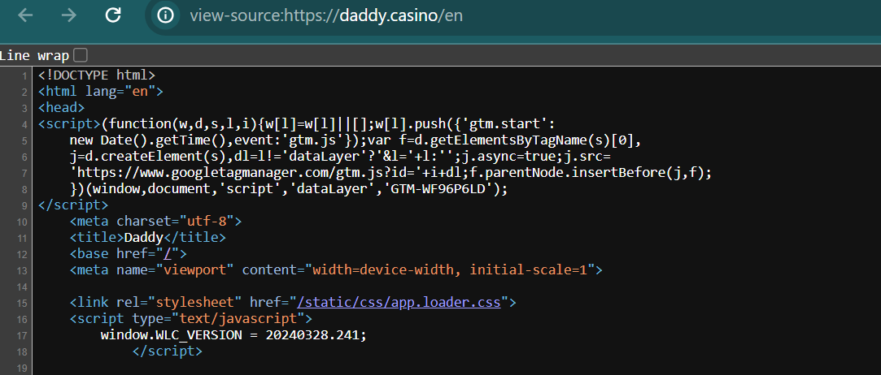Click the <!DOCTYPE html> line text

(97, 75)
